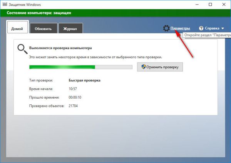
Task: Open the Журнал tab
Action: pyautogui.click(x=70, y=28)
